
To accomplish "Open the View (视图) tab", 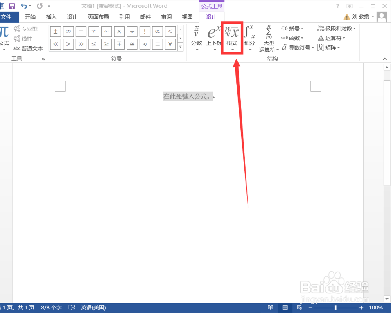I will click(x=187, y=17).
